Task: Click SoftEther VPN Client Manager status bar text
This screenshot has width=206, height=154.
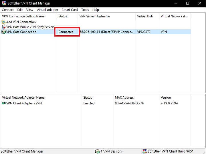Action: pyautogui.click(x=22, y=151)
